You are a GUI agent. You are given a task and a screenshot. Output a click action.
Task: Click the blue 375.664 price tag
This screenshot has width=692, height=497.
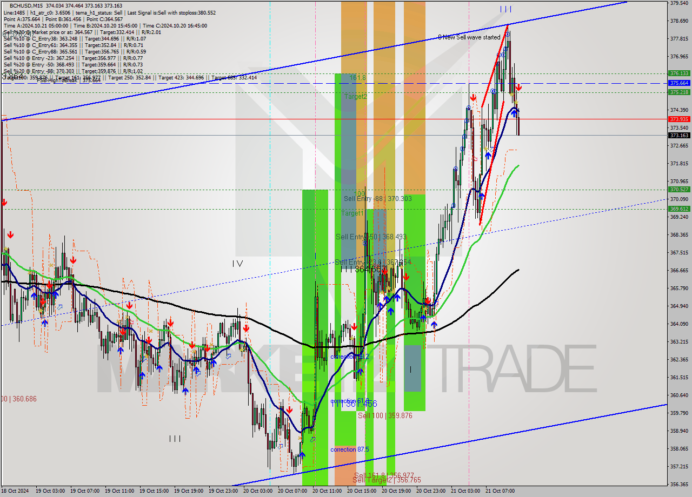tap(679, 83)
